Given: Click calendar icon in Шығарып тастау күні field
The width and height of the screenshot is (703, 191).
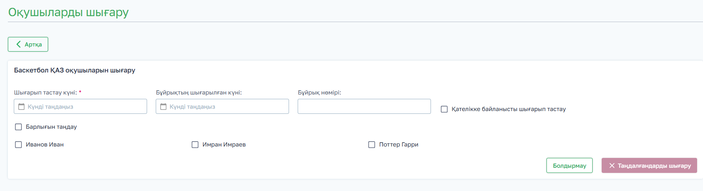Looking at the screenshot, I should click(x=22, y=107).
